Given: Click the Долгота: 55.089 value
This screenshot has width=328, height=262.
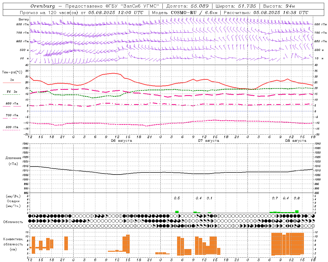Looking at the screenshot, I should (x=188, y=6).
